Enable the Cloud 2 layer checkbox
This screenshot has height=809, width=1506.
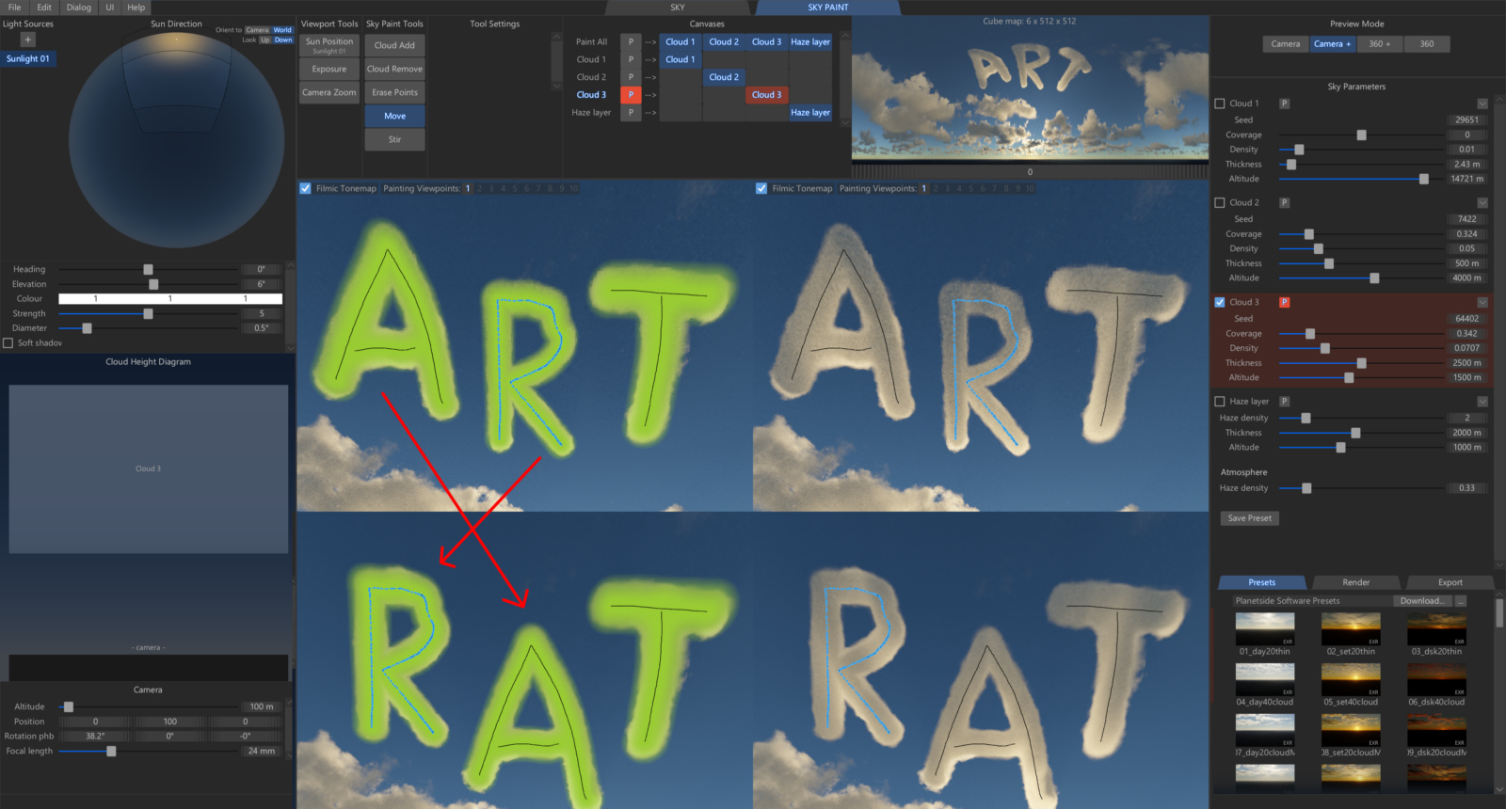click(x=1220, y=203)
